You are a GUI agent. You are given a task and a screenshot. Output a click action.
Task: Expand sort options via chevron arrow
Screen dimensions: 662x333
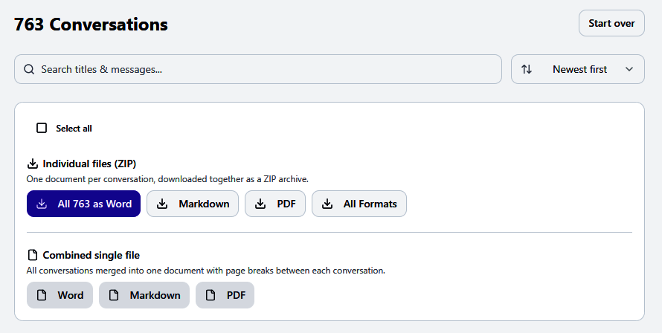(629, 69)
